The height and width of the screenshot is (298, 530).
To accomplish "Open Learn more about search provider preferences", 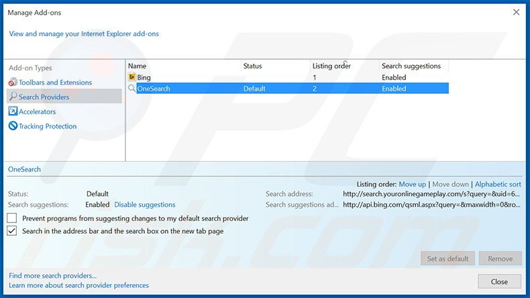I will click(x=78, y=285).
